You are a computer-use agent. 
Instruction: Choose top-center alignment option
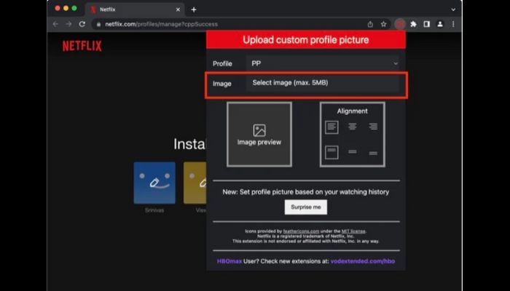coord(352,127)
